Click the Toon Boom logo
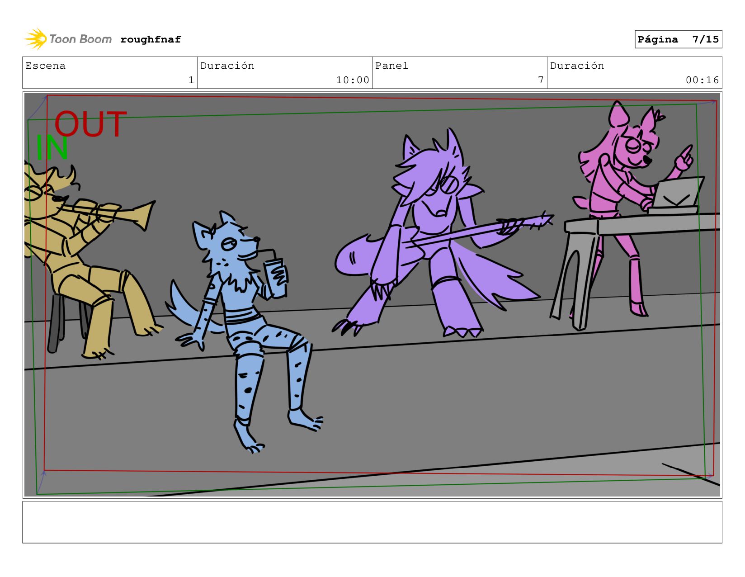 click(x=68, y=39)
